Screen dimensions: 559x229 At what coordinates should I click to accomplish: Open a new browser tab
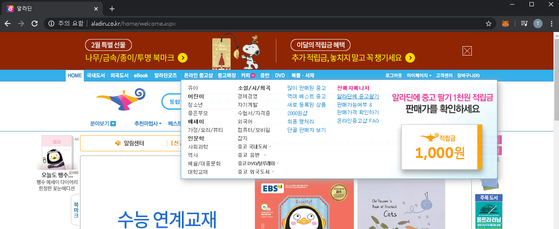112,9
